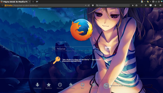Go back with the Back arrow button
This screenshot has height=93, width=163.
coord(2,5)
